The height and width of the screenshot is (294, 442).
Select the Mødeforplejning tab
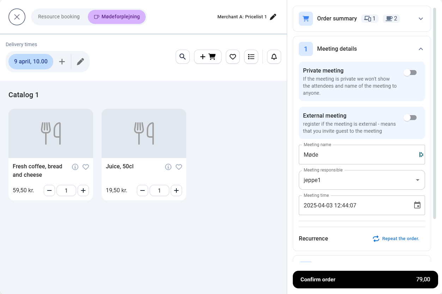(117, 17)
